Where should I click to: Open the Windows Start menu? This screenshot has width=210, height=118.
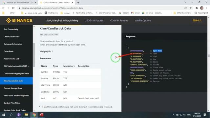point(4,115)
